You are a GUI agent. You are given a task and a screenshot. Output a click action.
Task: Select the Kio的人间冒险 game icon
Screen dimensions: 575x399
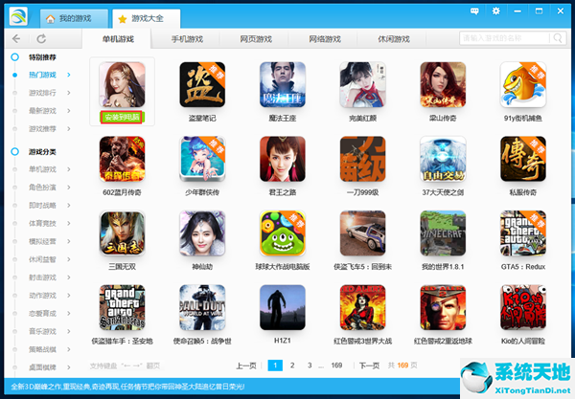click(x=523, y=307)
